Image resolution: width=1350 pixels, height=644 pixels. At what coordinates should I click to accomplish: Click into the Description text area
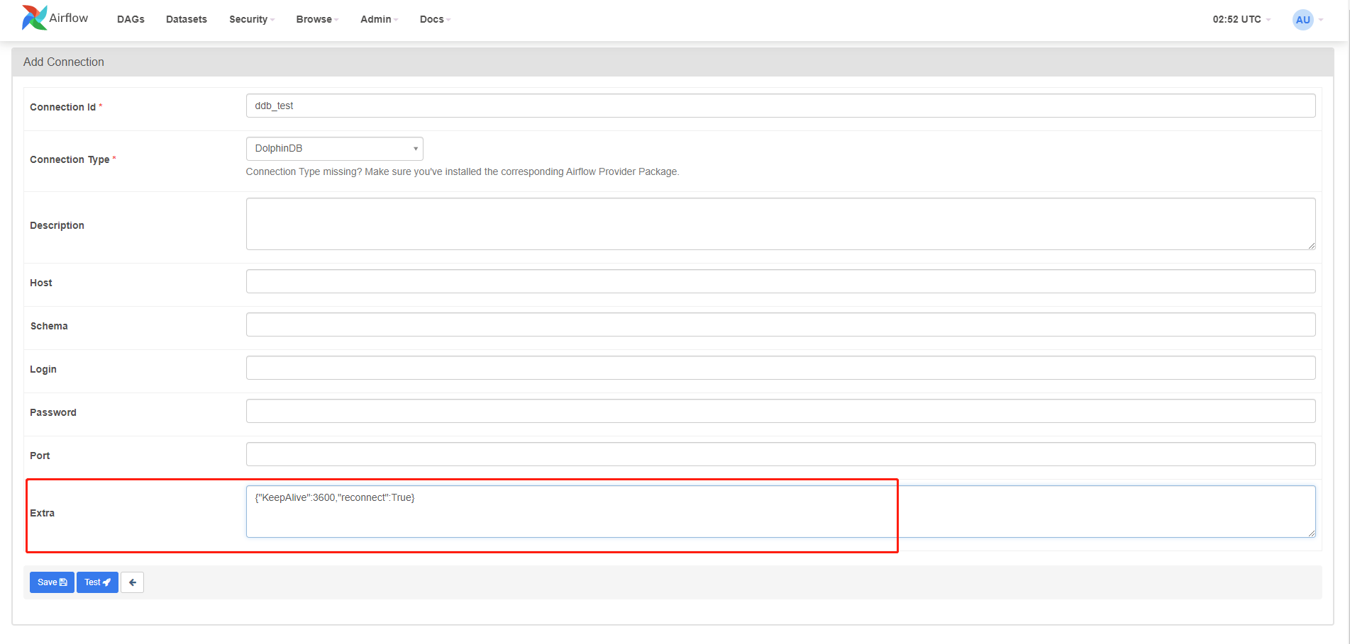point(780,224)
